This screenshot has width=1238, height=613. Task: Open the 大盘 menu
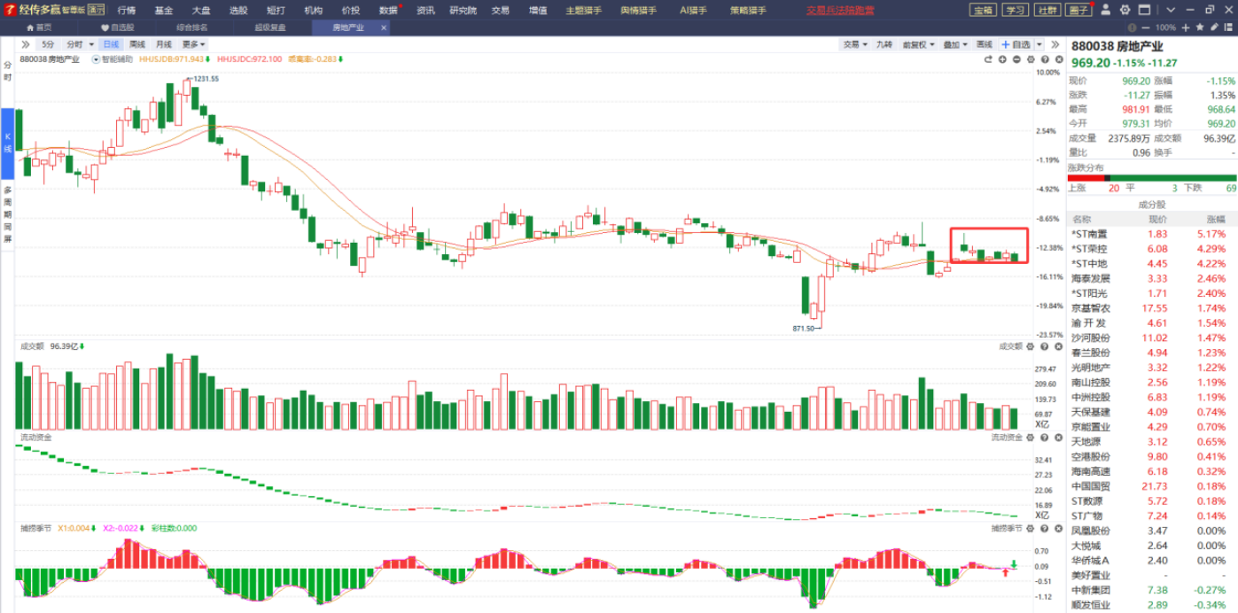pos(201,11)
